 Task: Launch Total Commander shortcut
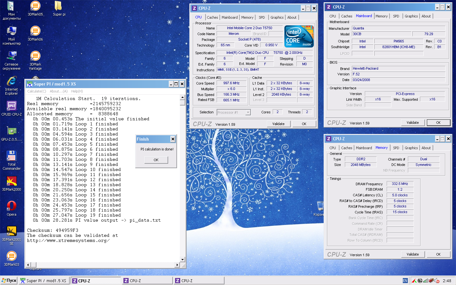(11, 161)
